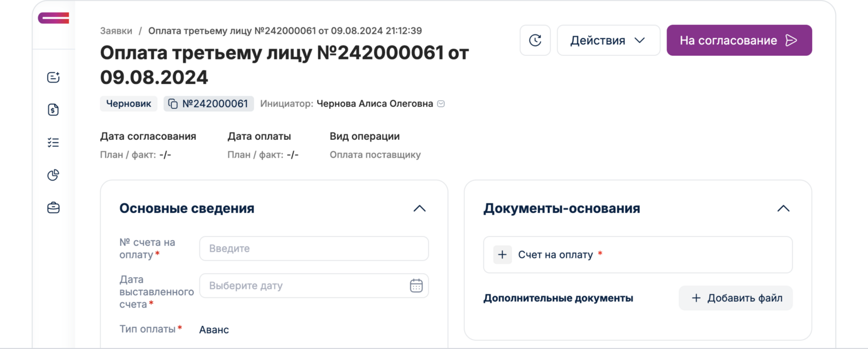Open the Действия dropdown menu
The height and width of the screenshot is (349, 868).
tap(608, 40)
